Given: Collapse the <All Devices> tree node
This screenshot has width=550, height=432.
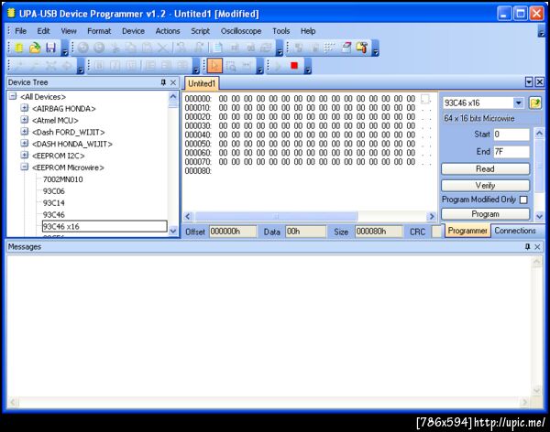Looking at the screenshot, I should pyautogui.click(x=13, y=96).
